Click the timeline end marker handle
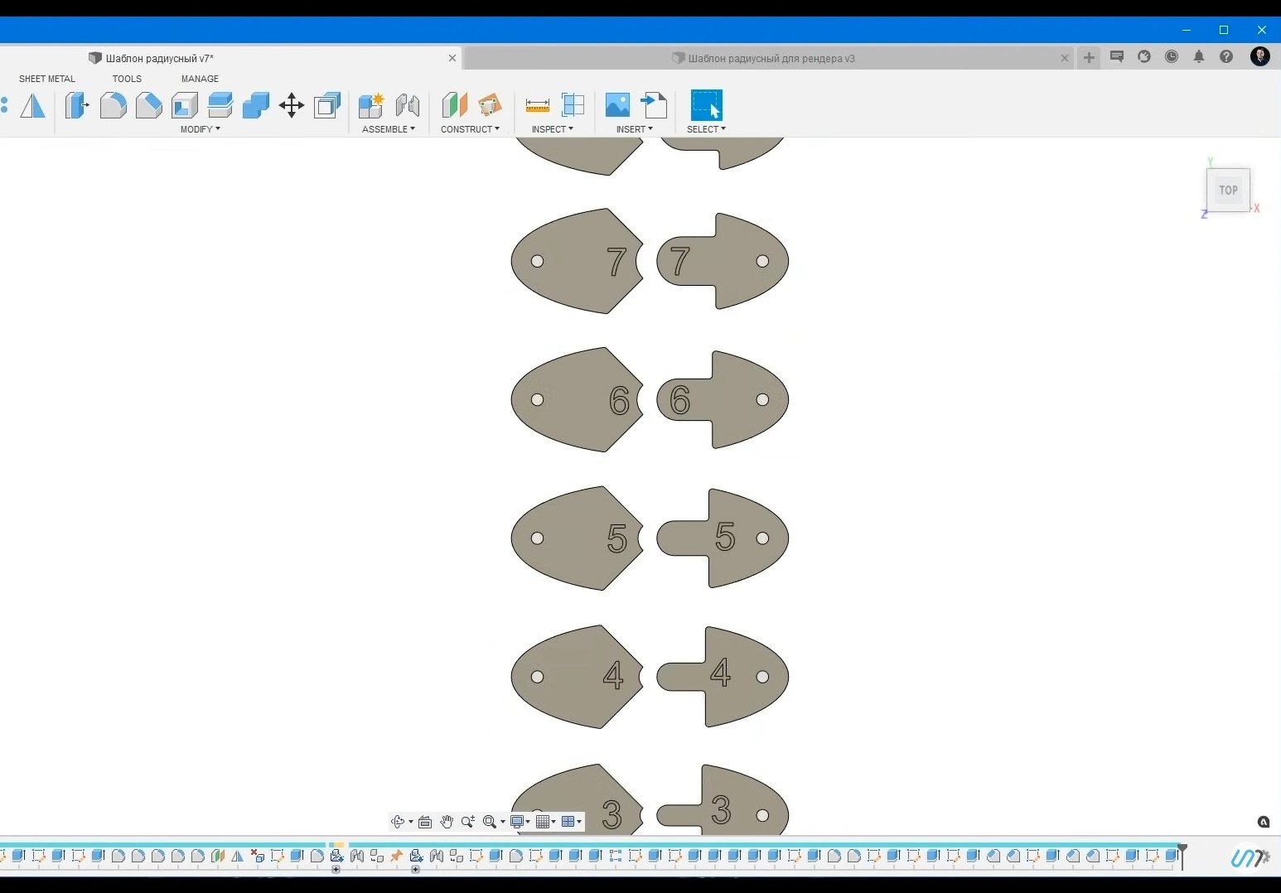The image size is (1281, 893). [x=1182, y=856]
